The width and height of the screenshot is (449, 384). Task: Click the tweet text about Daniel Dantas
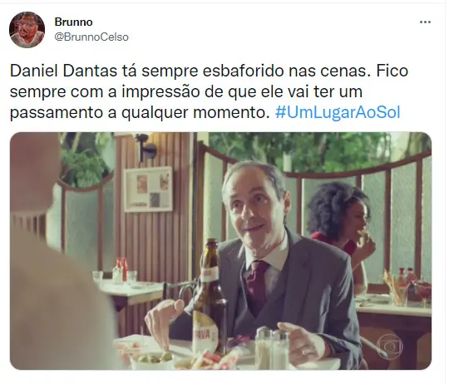click(x=209, y=91)
